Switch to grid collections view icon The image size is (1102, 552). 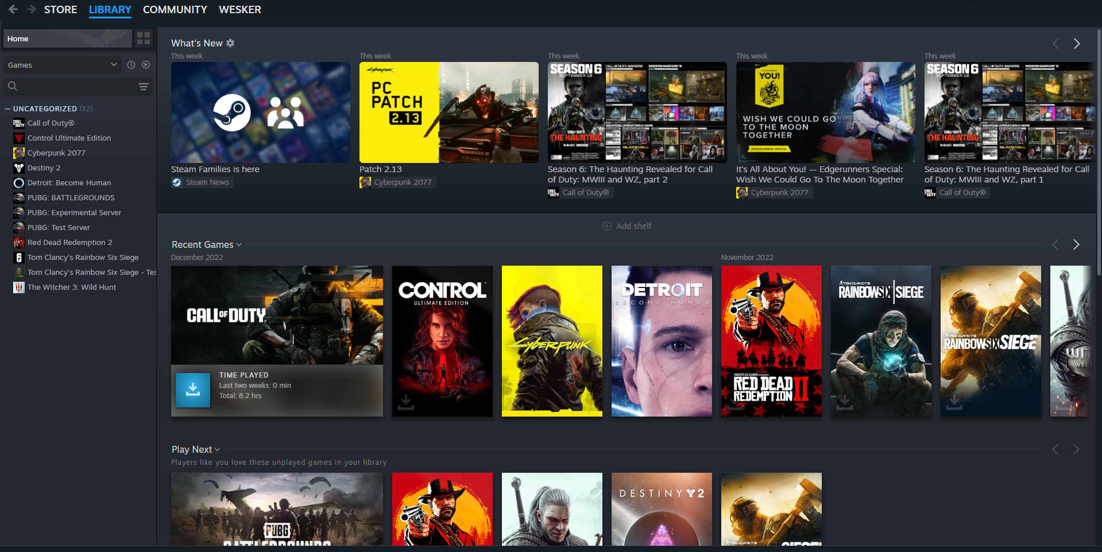coord(144,38)
